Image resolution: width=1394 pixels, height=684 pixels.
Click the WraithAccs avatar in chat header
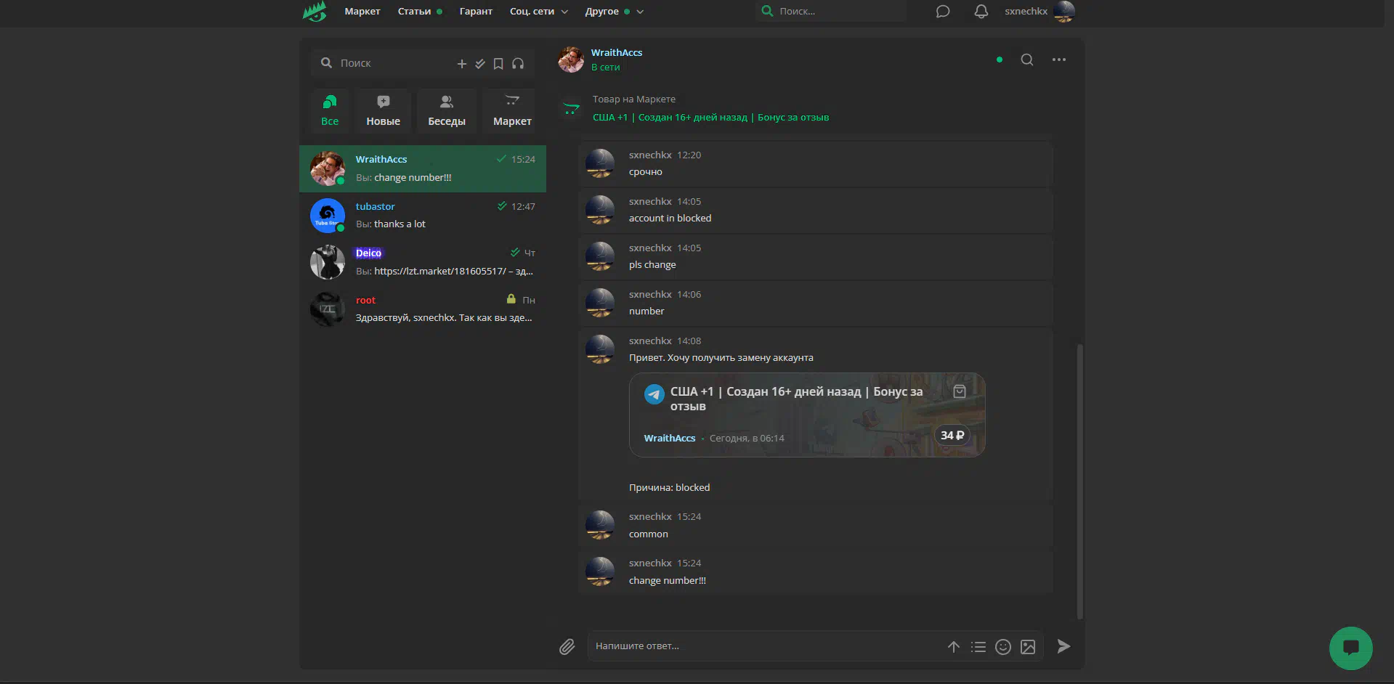(571, 60)
